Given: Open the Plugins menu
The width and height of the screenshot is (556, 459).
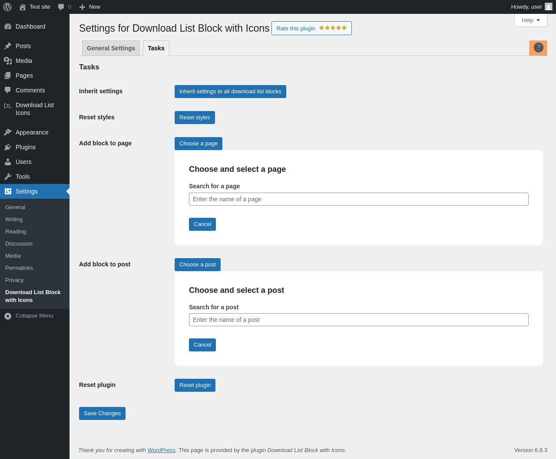Looking at the screenshot, I should tap(26, 147).
